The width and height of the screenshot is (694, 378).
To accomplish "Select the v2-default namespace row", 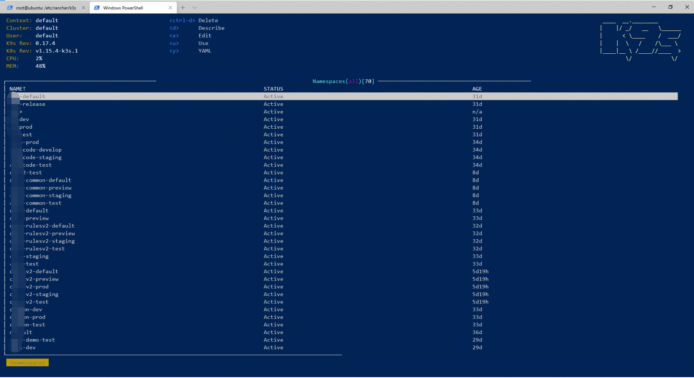I will 343,272.
